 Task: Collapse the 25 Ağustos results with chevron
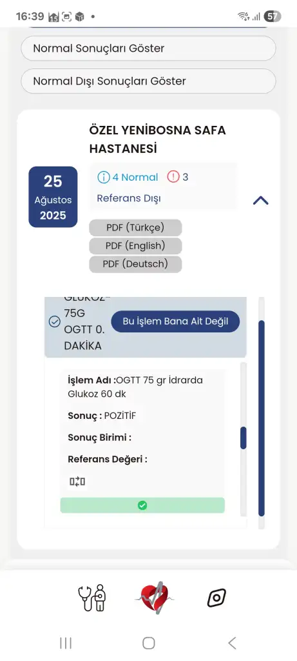(x=260, y=201)
